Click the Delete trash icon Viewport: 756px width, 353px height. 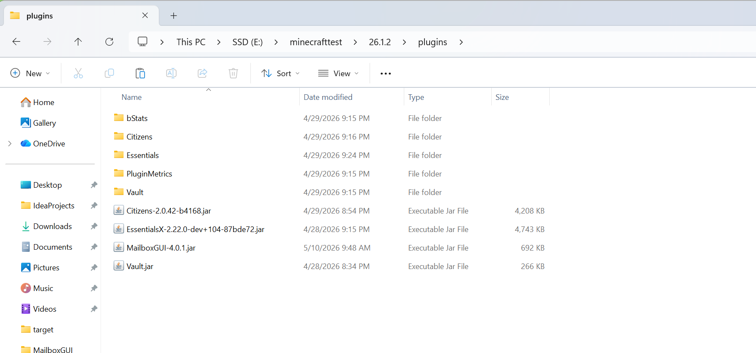pyautogui.click(x=233, y=74)
